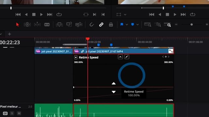Click the Detail Zoom icon
This screenshot has height=117, width=209.
point(158,25)
